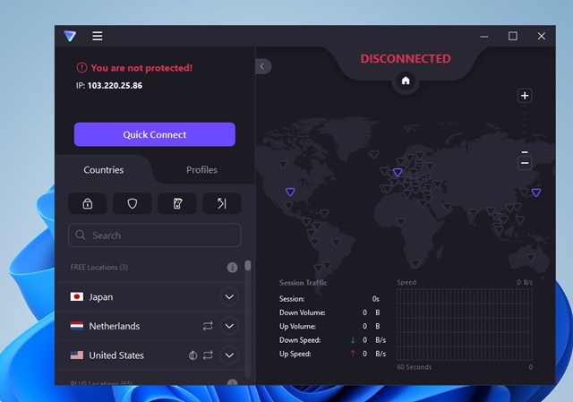Click the Australia map marker
The width and height of the screenshot is (573, 402).
[531, 258]
